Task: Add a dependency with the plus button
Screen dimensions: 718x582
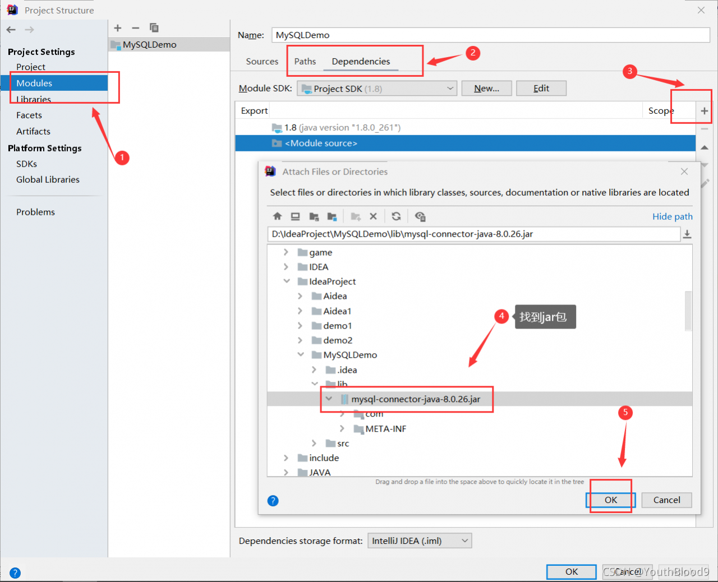Action: tap(705, 111)
